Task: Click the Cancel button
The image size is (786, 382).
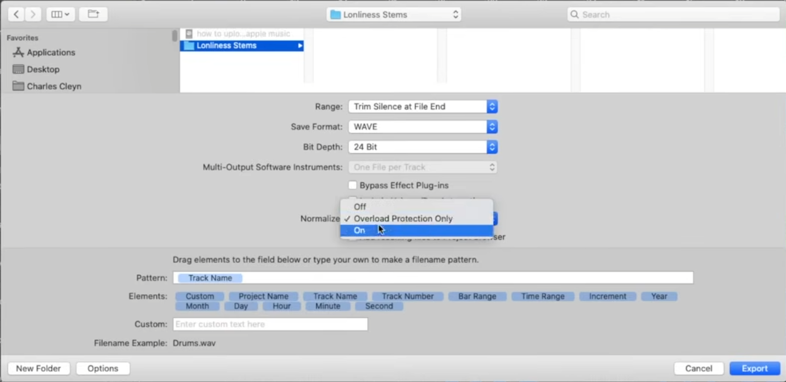Action: pos(699,368)
